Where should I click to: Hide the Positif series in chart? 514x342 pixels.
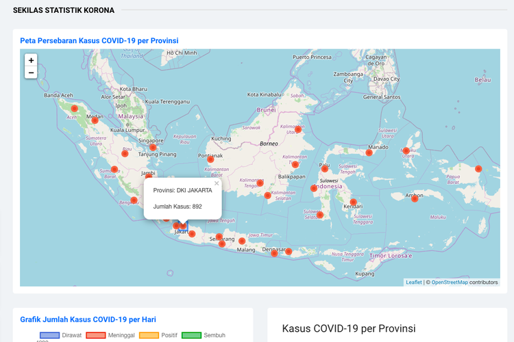coord(149,335)
